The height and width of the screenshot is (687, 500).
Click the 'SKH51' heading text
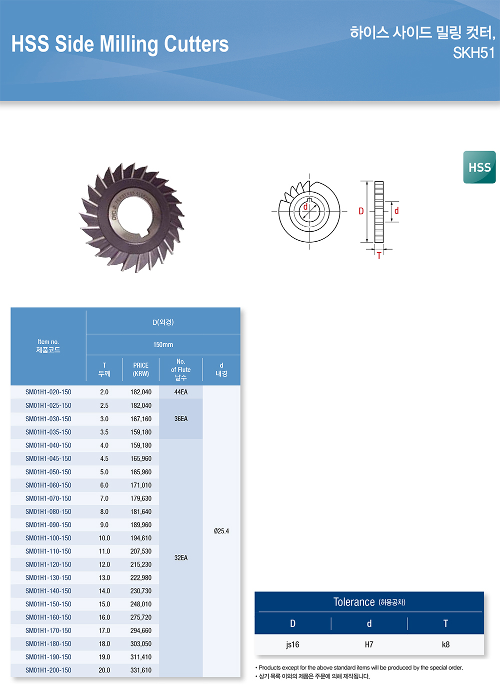coord(473,53)
